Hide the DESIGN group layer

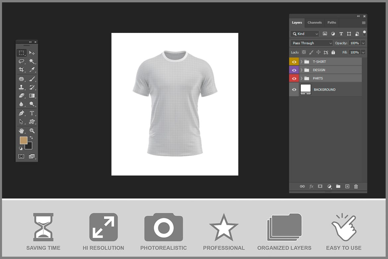(x=294, y=70)
